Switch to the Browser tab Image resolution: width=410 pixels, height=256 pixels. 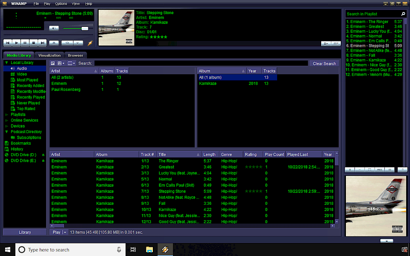pyautogui.click(x=76, y=55)
